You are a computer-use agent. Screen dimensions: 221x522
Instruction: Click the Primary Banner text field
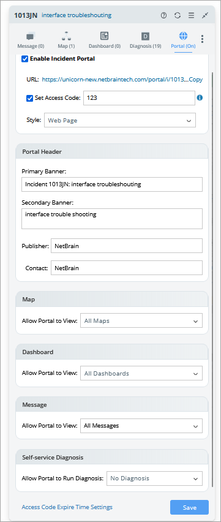coord(112,184)
